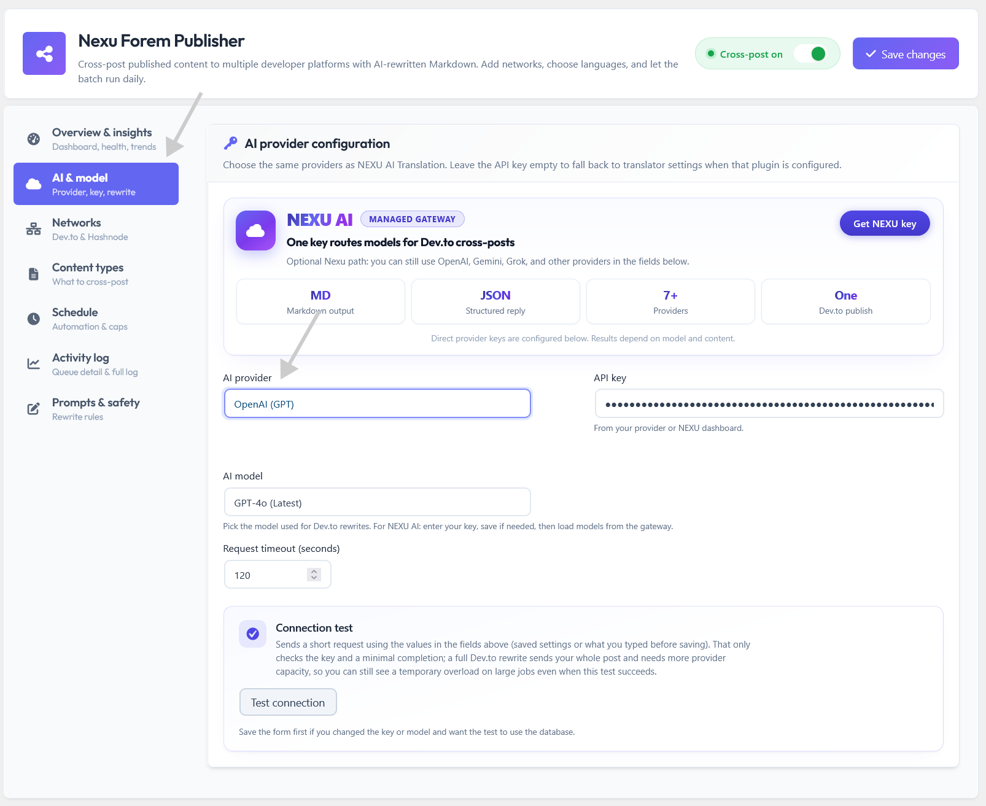Image resolution: width=986 pixels, height=806 pixels.
Task: Click the Activity log chart icon
Action: tap(34, 364)
